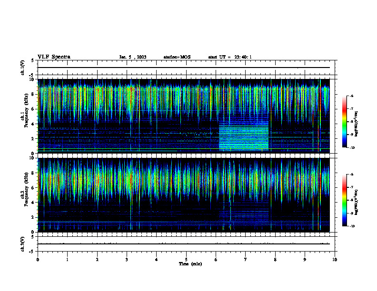This screenshot has width=377, height=291.
Task: Click the "VLF Spectra" plot title
Action: (54, 57)
